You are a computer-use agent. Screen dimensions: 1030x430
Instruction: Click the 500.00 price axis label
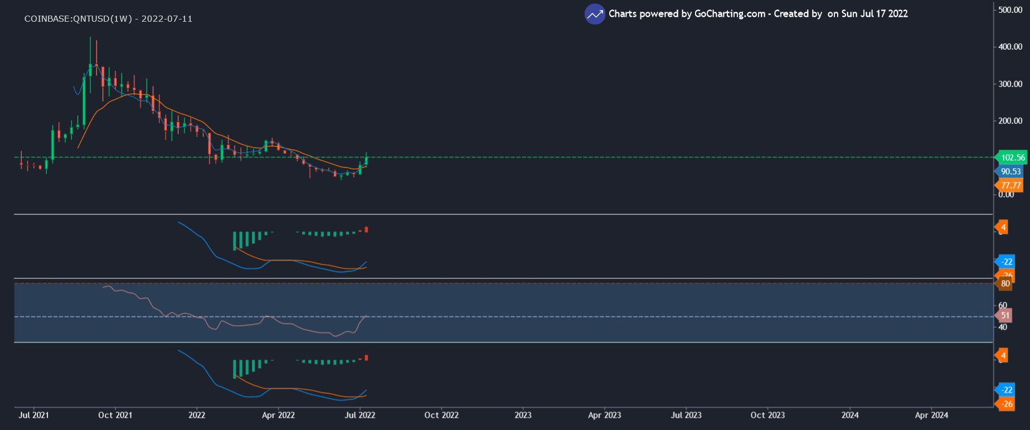point(1010,10)
